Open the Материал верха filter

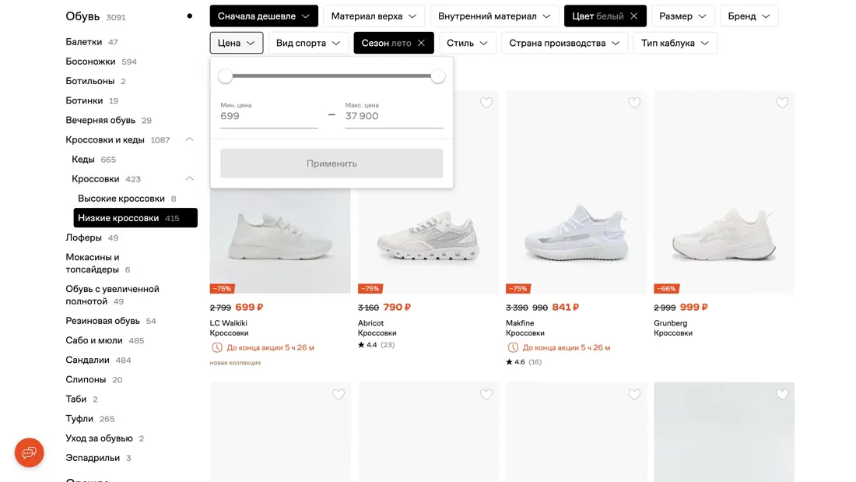pos(374,16)
